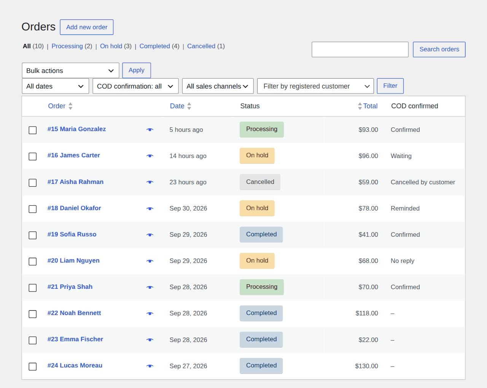Click the order search input field
Viewport: 487px width, 388px height.
(x=360, y=49)
